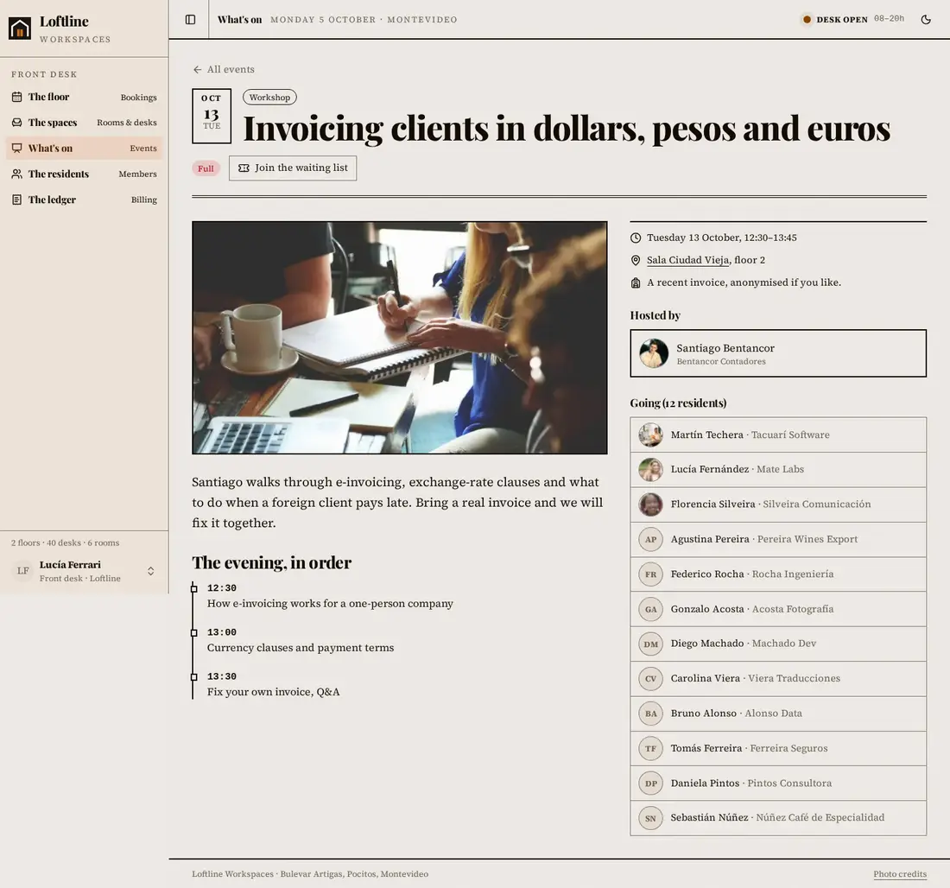Click the calendar icon beside The floor
This screenshot has width=950, height=888.
coord(17,97)
